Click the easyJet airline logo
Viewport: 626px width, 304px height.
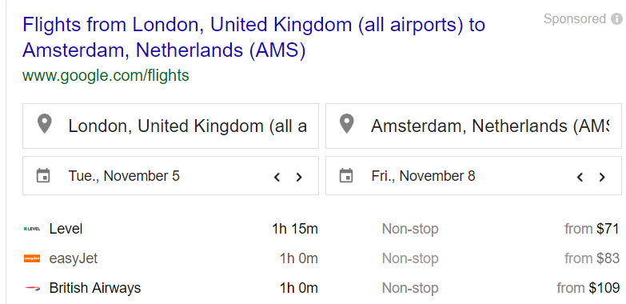click(x=32, y=258)
